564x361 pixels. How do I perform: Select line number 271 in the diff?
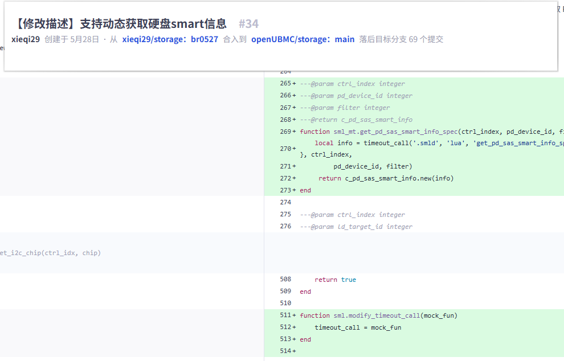coord(285,166)
